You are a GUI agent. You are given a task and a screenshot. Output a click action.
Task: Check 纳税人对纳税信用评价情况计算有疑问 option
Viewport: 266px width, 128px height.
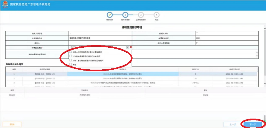[71, 52]
